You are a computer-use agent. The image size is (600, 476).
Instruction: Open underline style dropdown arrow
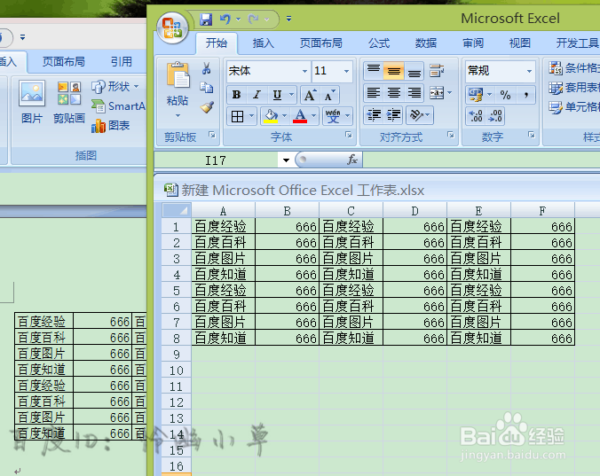[x=292, y=95]
